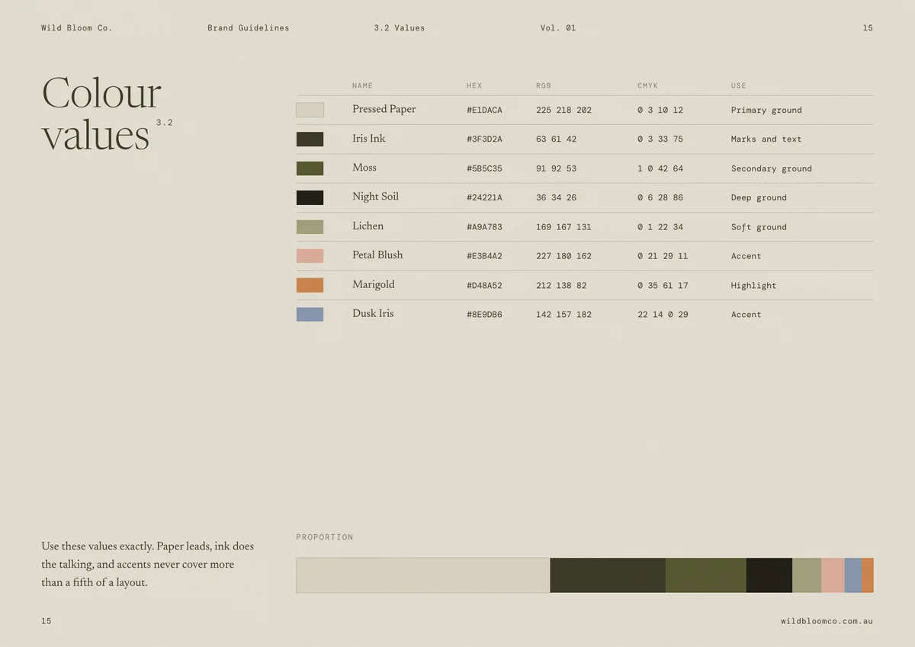Screen dimensions: 915x647
Task: Click the 'Marks and text' use text
Action: [x=766, y=139]
